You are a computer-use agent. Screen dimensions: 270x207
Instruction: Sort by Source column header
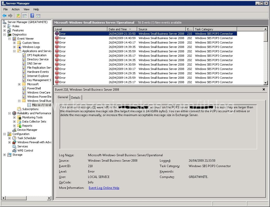click(161, 29)
